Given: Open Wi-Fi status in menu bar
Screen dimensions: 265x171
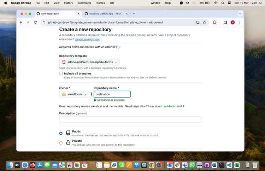Looking at the screenshot, I should [x=216, y=3].
